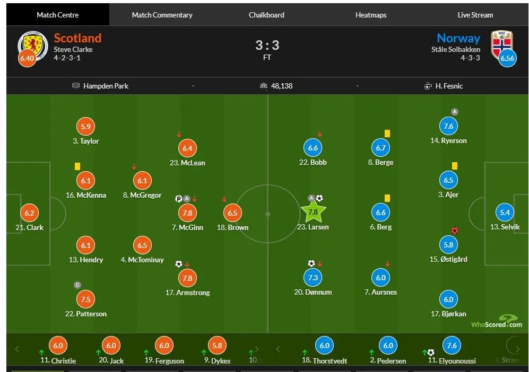
Task: Click the referee whistle icon by H. Fesnic
Action: (428, 86)
